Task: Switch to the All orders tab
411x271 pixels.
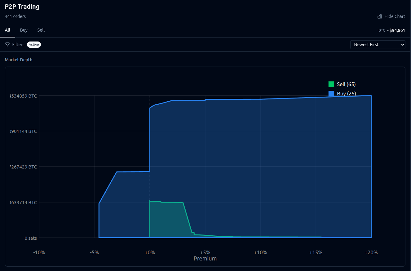Action: pyautogui.click(x=7, y=30)
